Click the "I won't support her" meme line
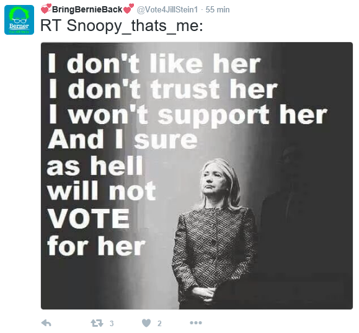 click(188, 115)
